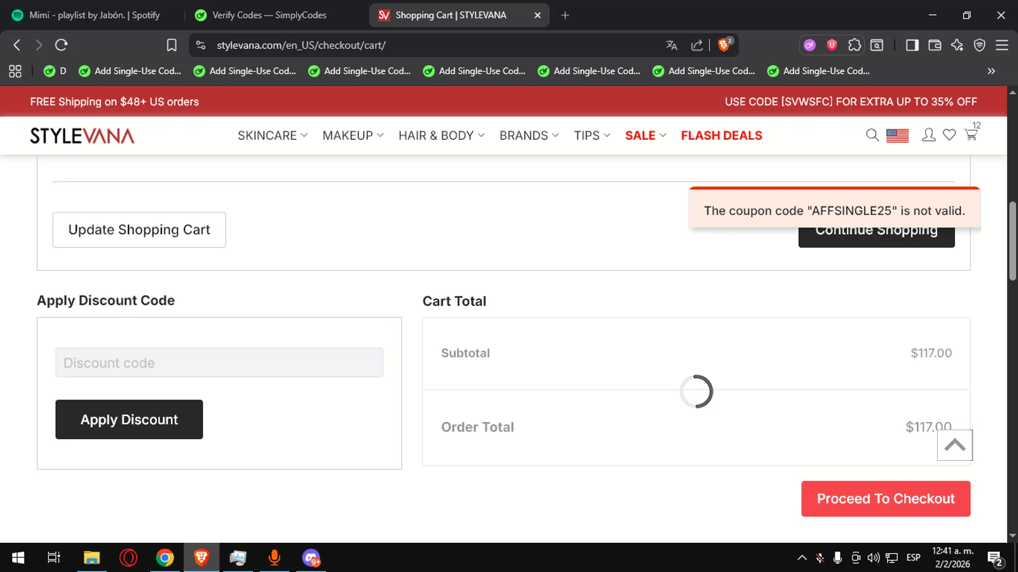
Task: Close the Shopping Cart tab
Action: click(538, 15)
